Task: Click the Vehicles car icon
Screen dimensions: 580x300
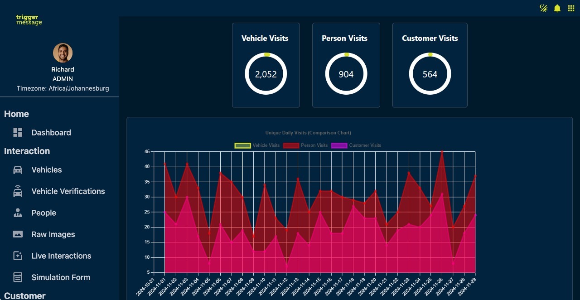Action: click(18, 170)
